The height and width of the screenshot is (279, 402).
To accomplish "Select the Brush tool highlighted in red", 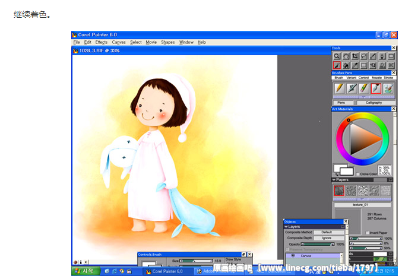I will point(337,65).
